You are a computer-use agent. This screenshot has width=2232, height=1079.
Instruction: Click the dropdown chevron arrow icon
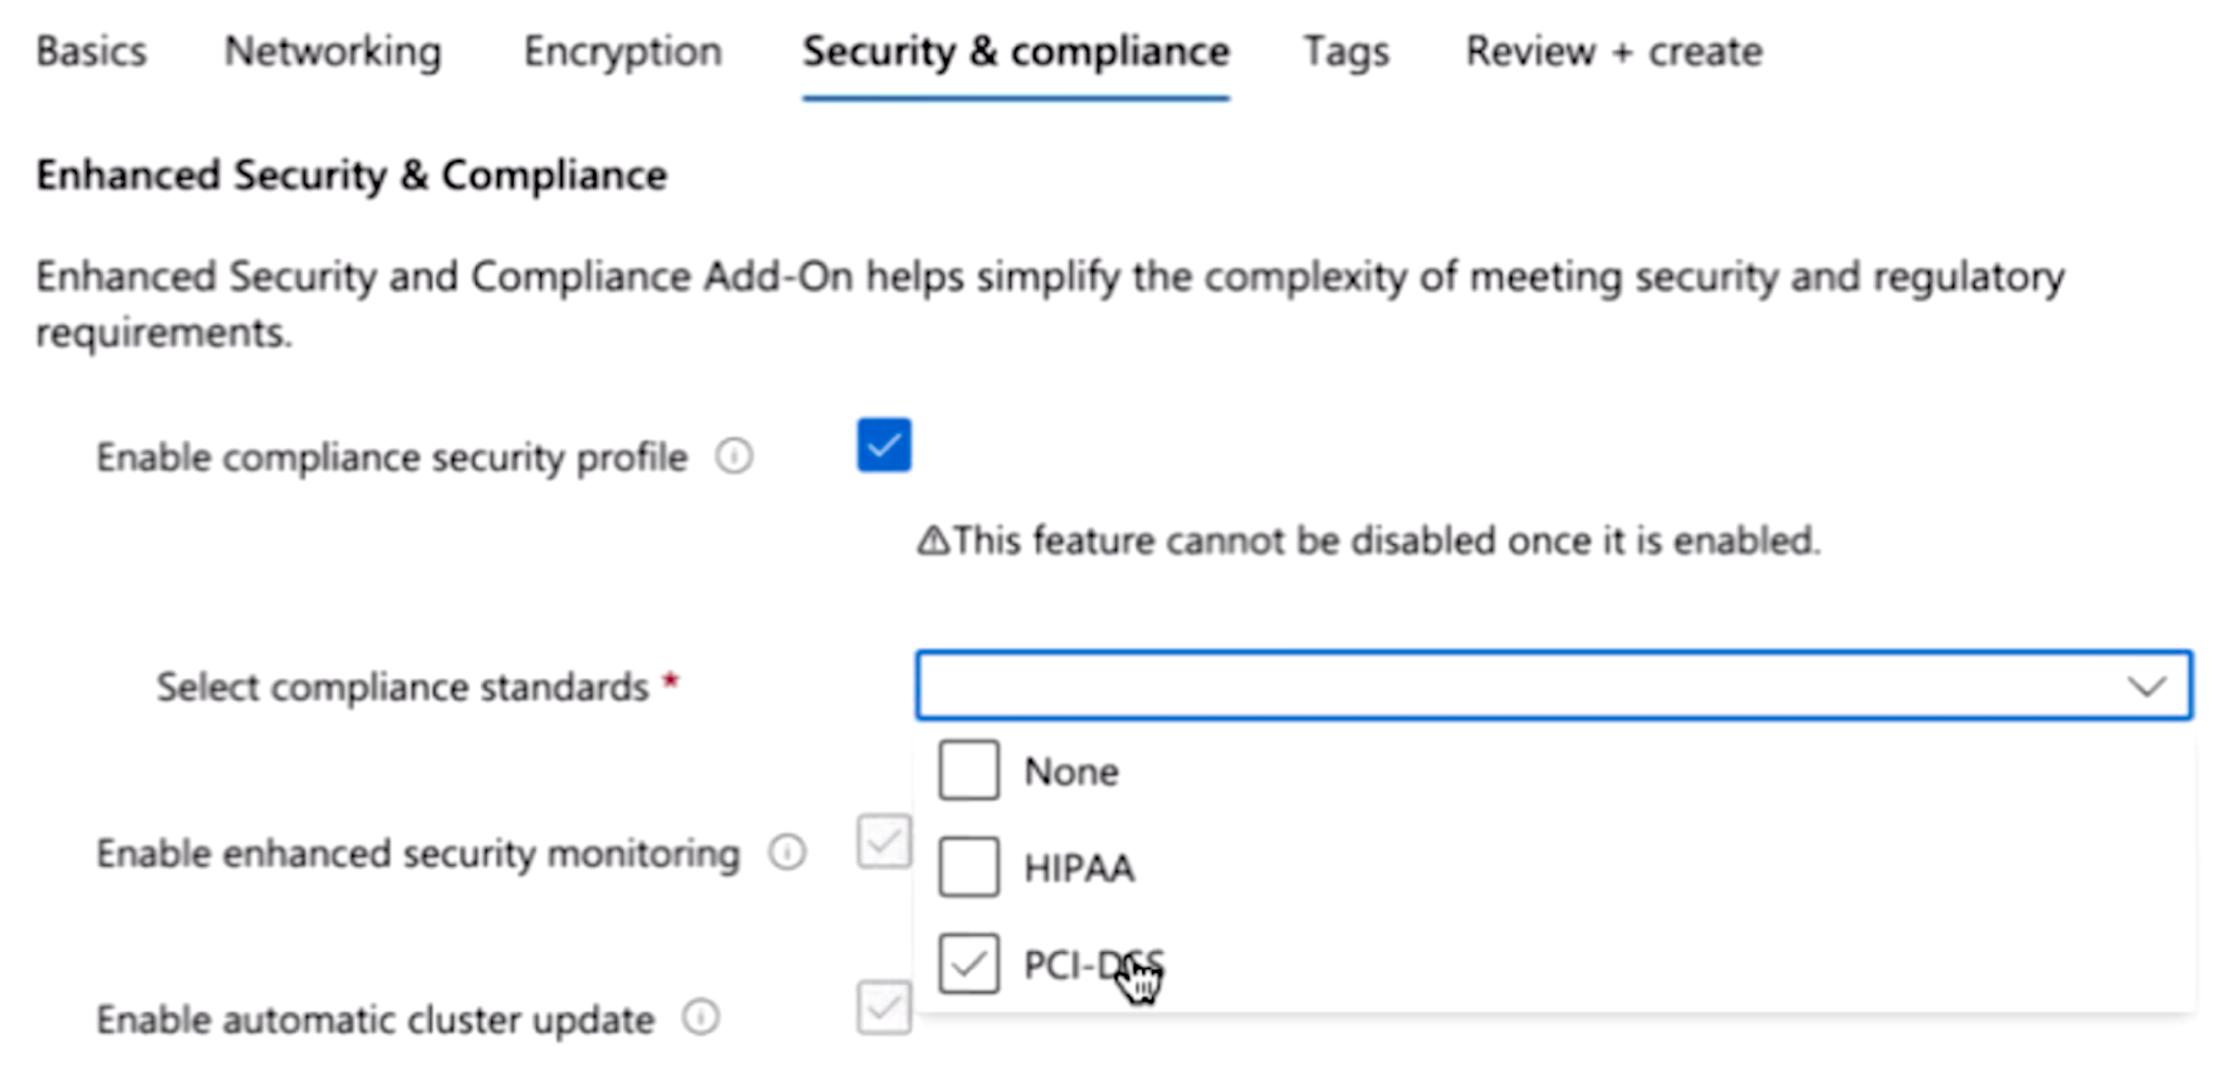coord(2150,686)
